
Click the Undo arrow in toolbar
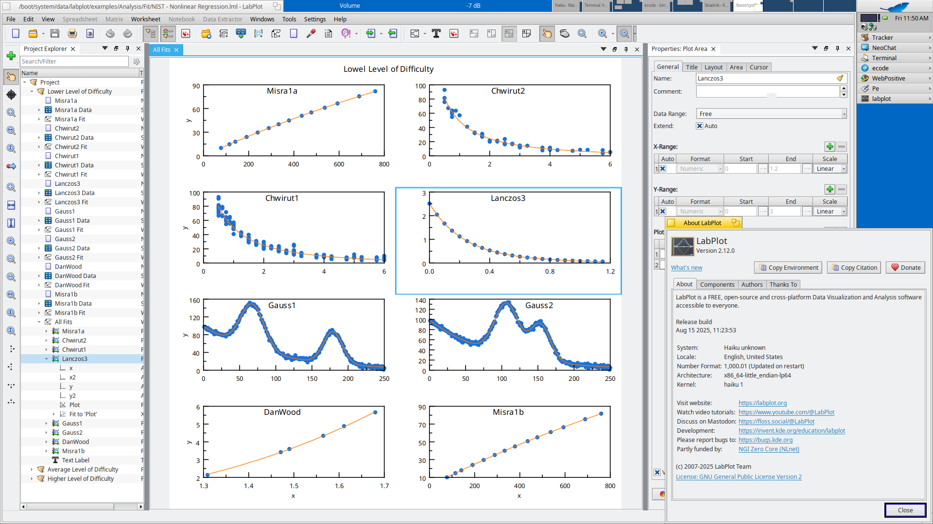[x=110, y=33]
